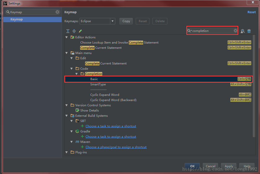Select Cyclic Expand Word row

point(158,95)
